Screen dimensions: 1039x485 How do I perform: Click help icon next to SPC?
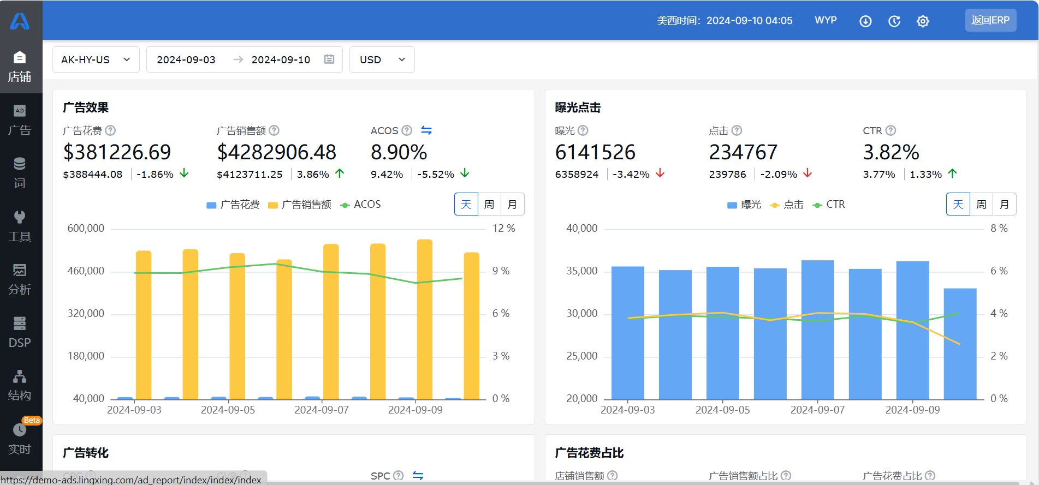coord(399,475)
